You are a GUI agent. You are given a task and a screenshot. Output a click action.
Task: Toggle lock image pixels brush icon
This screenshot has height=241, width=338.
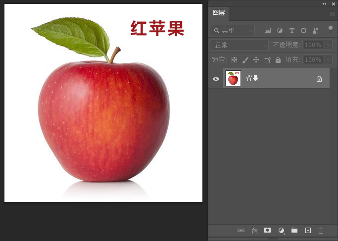click(245, 60)
